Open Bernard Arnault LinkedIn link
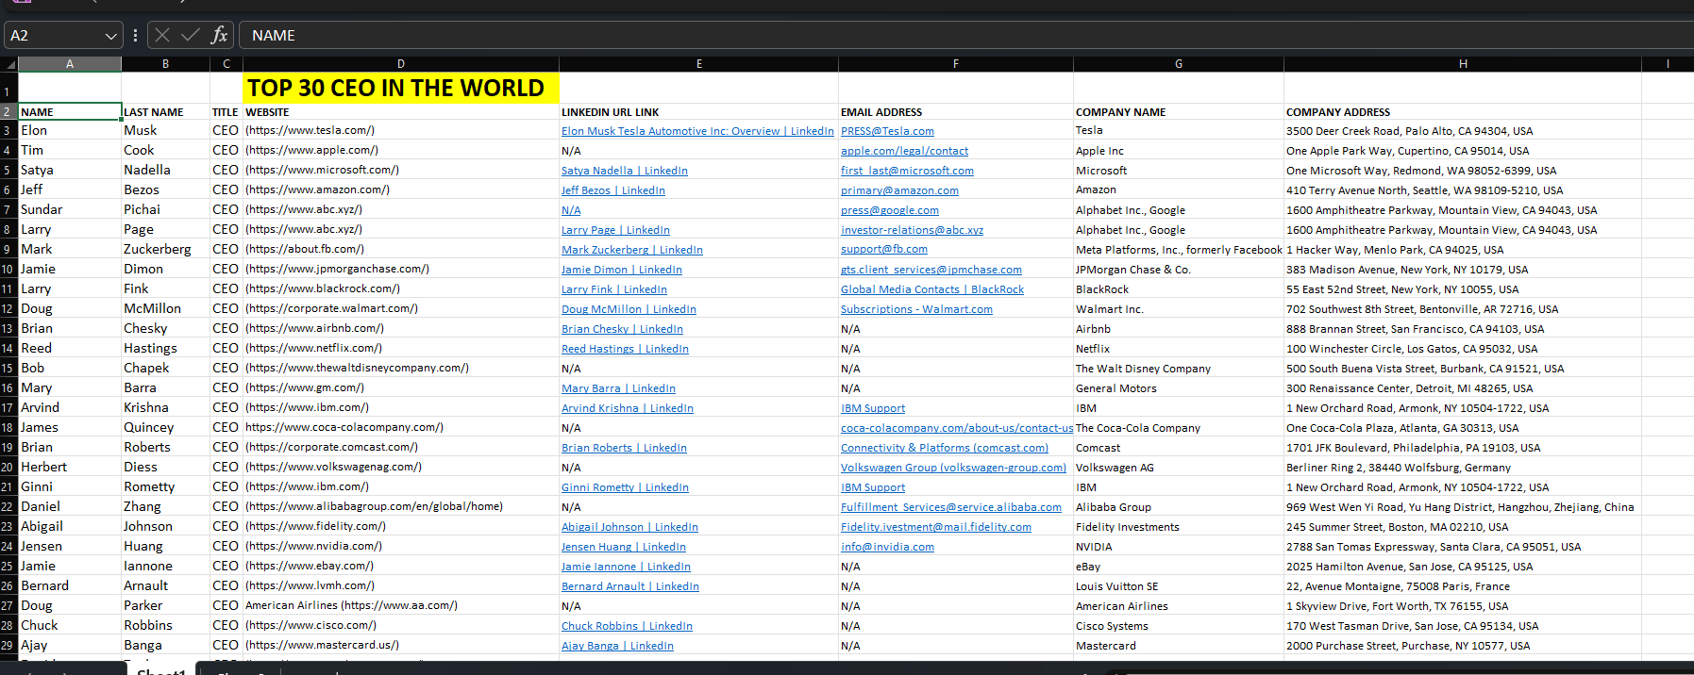 [630, 586]
